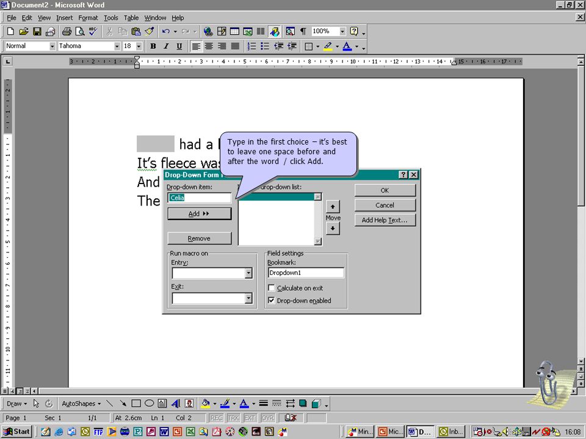Image resolution: width=586 pixels, height=439 pixels.
Task: Click the Fill Color bucket in Drawing toolbar
Action: tap(205, 404)
